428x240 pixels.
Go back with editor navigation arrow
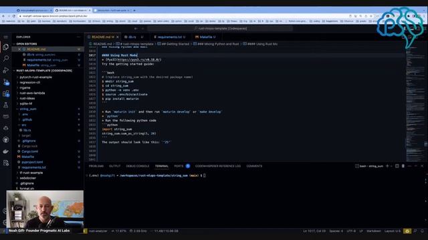pos(136,29)
